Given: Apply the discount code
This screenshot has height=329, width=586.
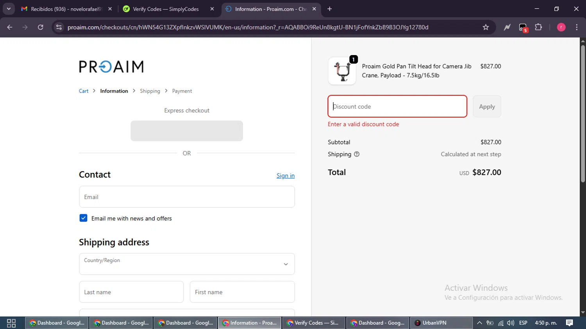Looking at the screenshot, I should [487, 107].
